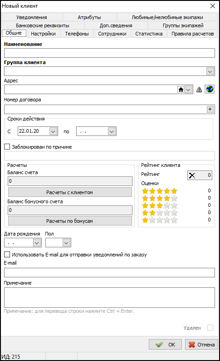
Task: Click the blocked reason text field
Action: coord(109,155)
